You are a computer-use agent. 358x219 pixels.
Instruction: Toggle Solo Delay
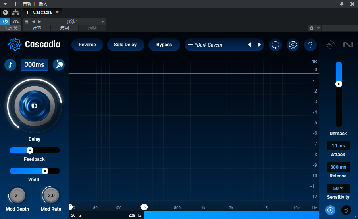click(x=125, y=45)
